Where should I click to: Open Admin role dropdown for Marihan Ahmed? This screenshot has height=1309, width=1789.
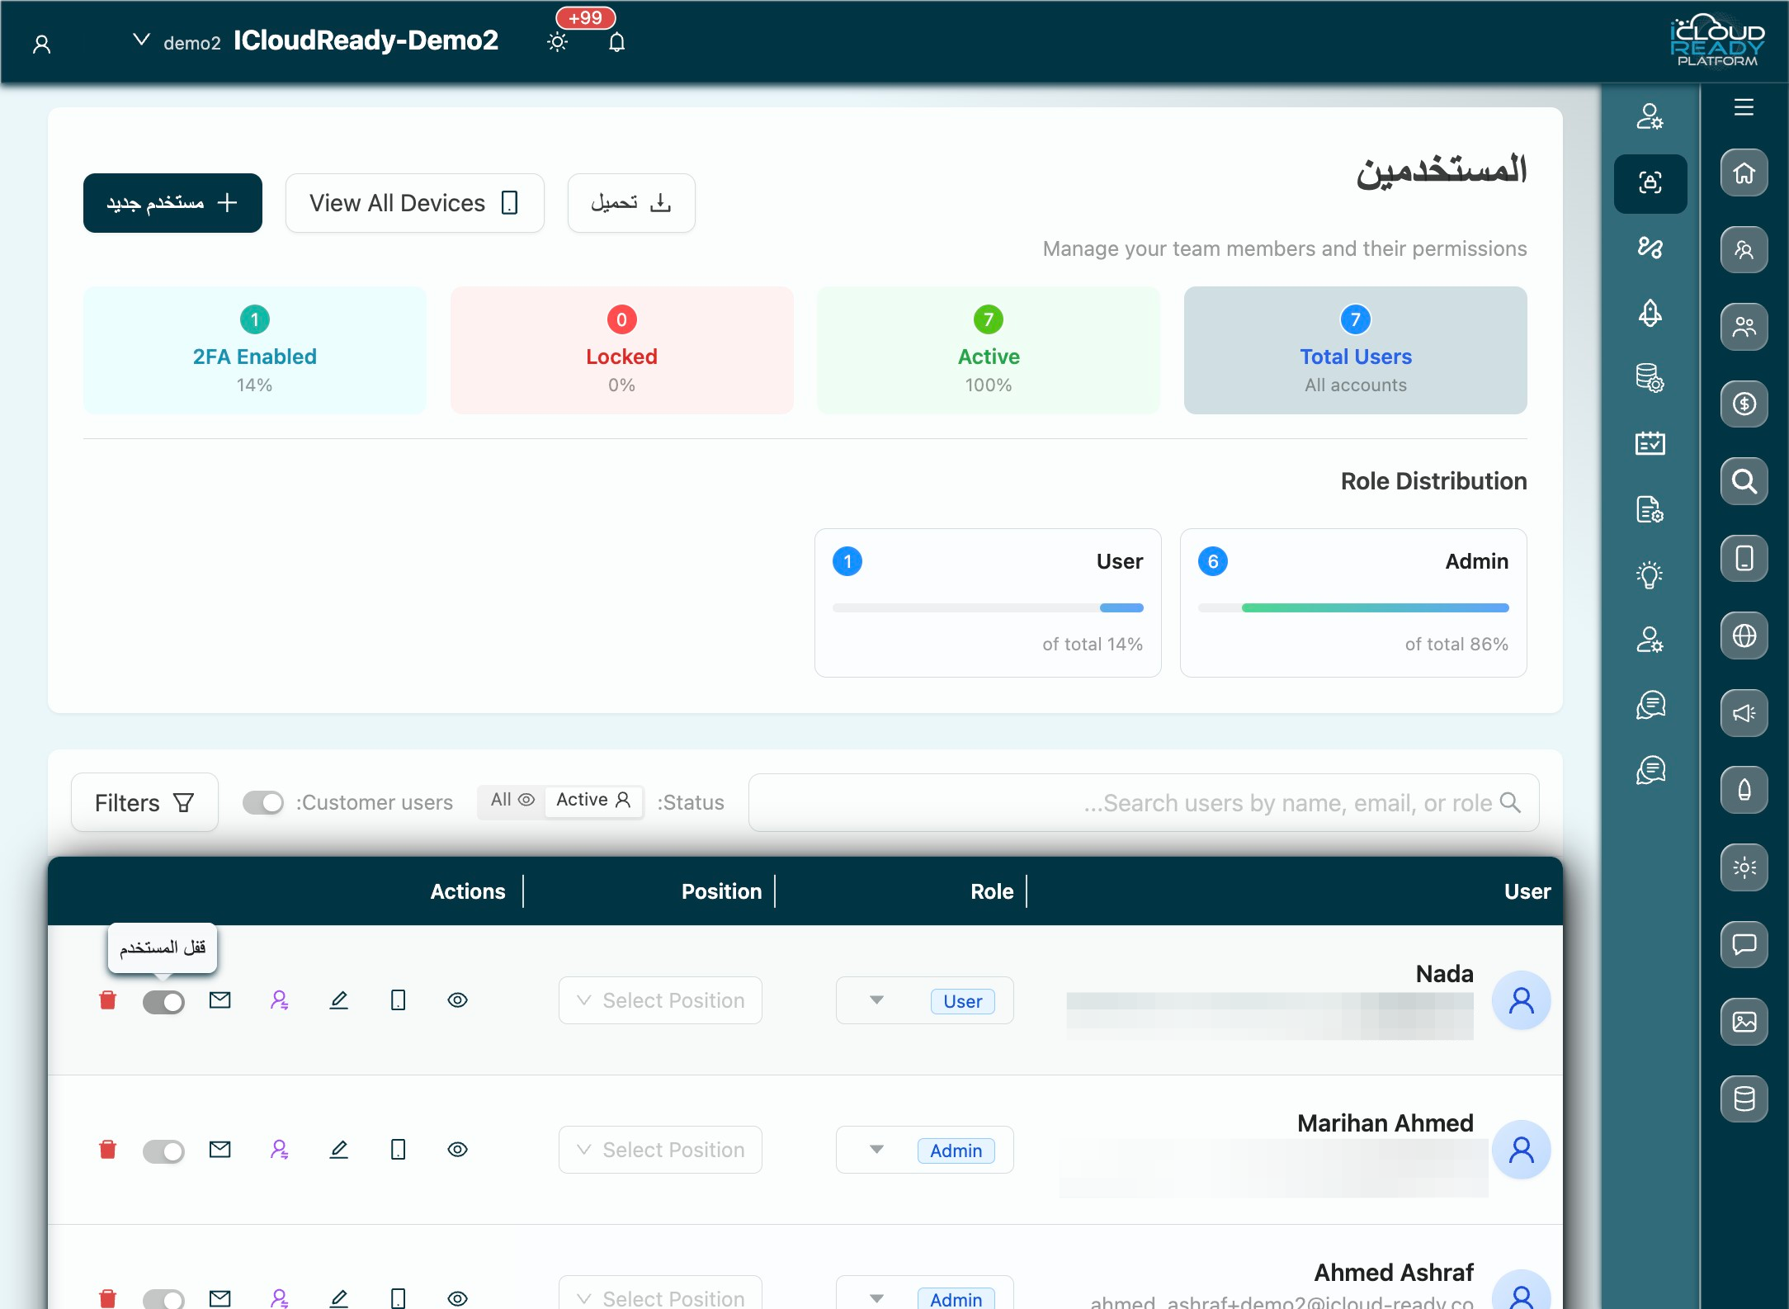pos(924,1150)
